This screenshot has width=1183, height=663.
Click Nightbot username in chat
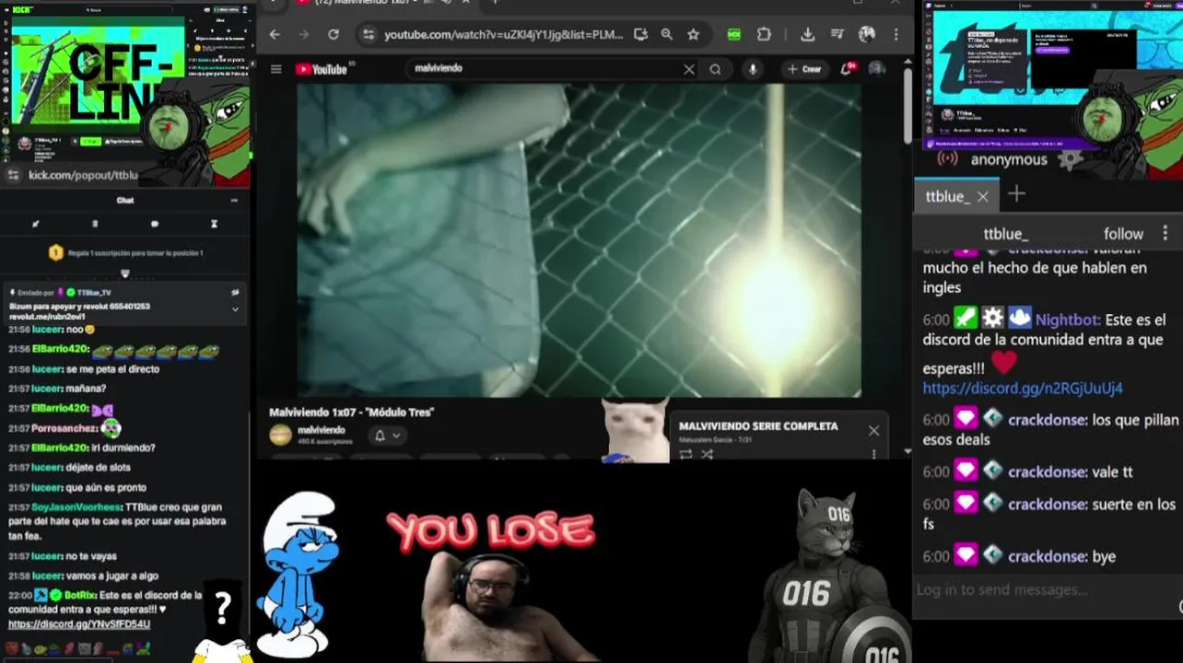[x=1068, y=320]
